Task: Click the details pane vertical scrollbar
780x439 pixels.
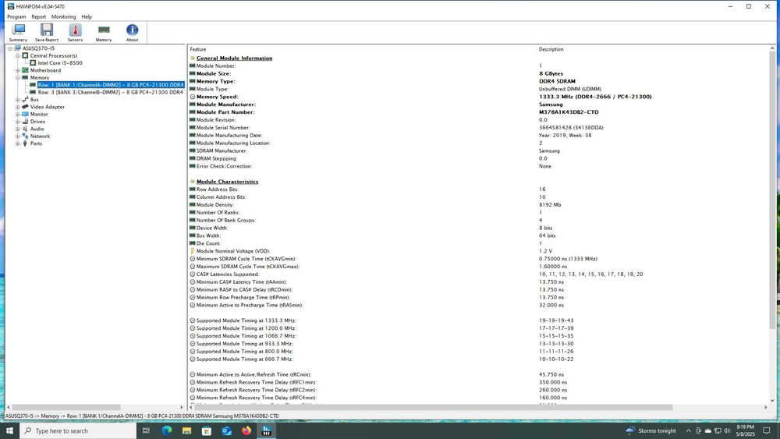Action: [x=772, y=189]
